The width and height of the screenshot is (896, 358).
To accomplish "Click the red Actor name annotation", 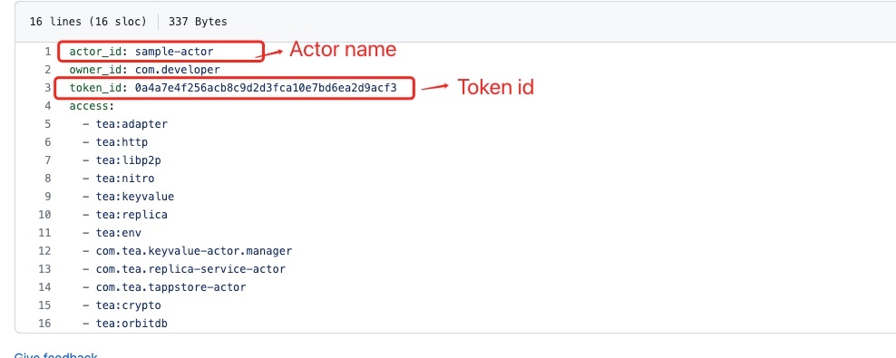I will click(x=343, y=50).
